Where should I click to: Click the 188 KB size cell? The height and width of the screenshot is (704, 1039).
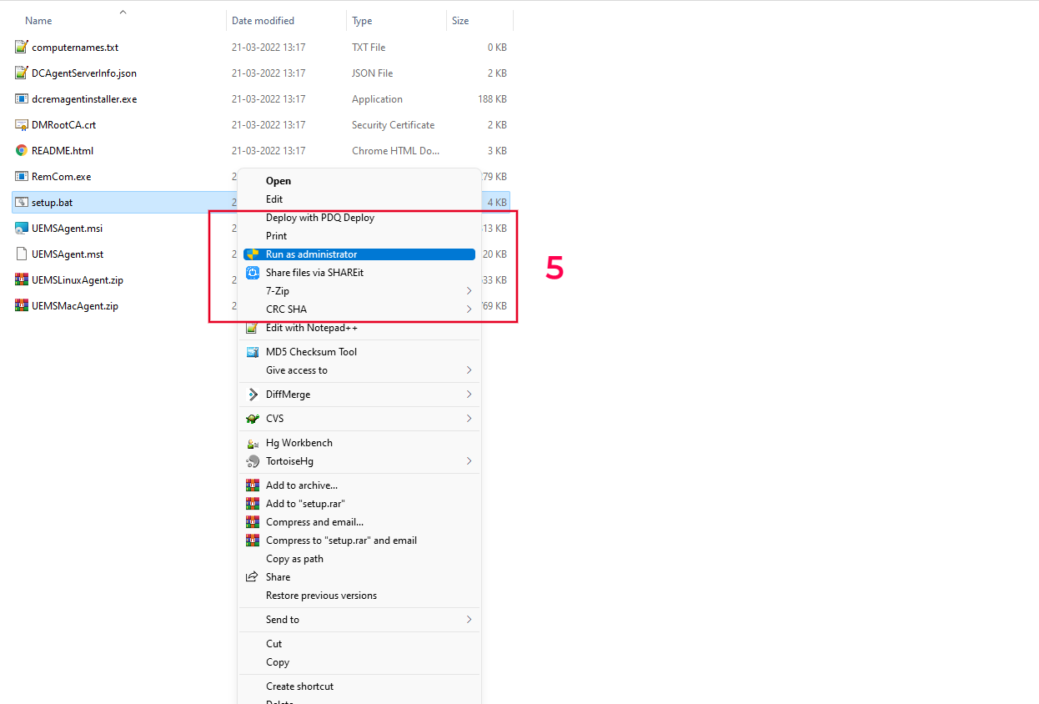492,99
